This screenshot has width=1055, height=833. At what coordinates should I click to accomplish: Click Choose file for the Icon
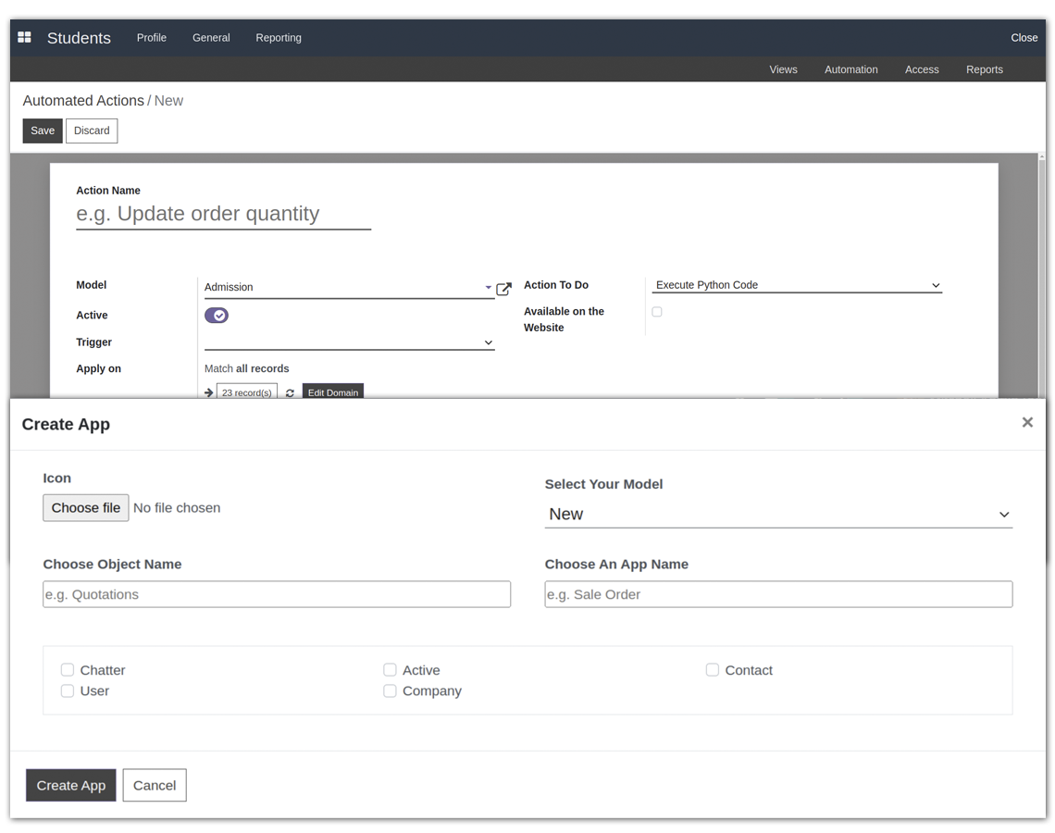coord(86,508)
